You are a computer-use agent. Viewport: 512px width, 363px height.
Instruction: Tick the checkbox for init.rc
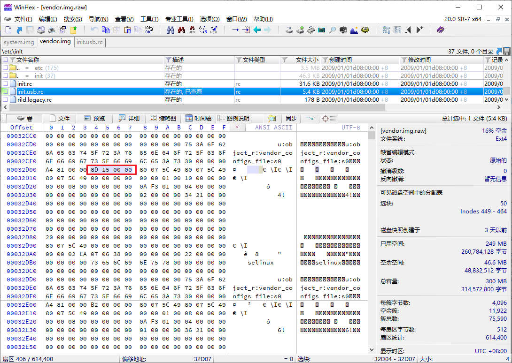[x=5, y=84]
